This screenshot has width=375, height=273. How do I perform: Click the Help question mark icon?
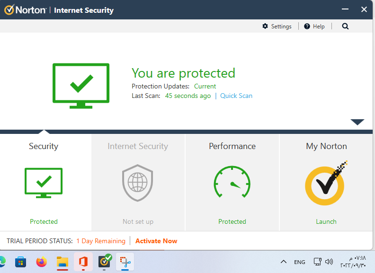coord(307,26)
